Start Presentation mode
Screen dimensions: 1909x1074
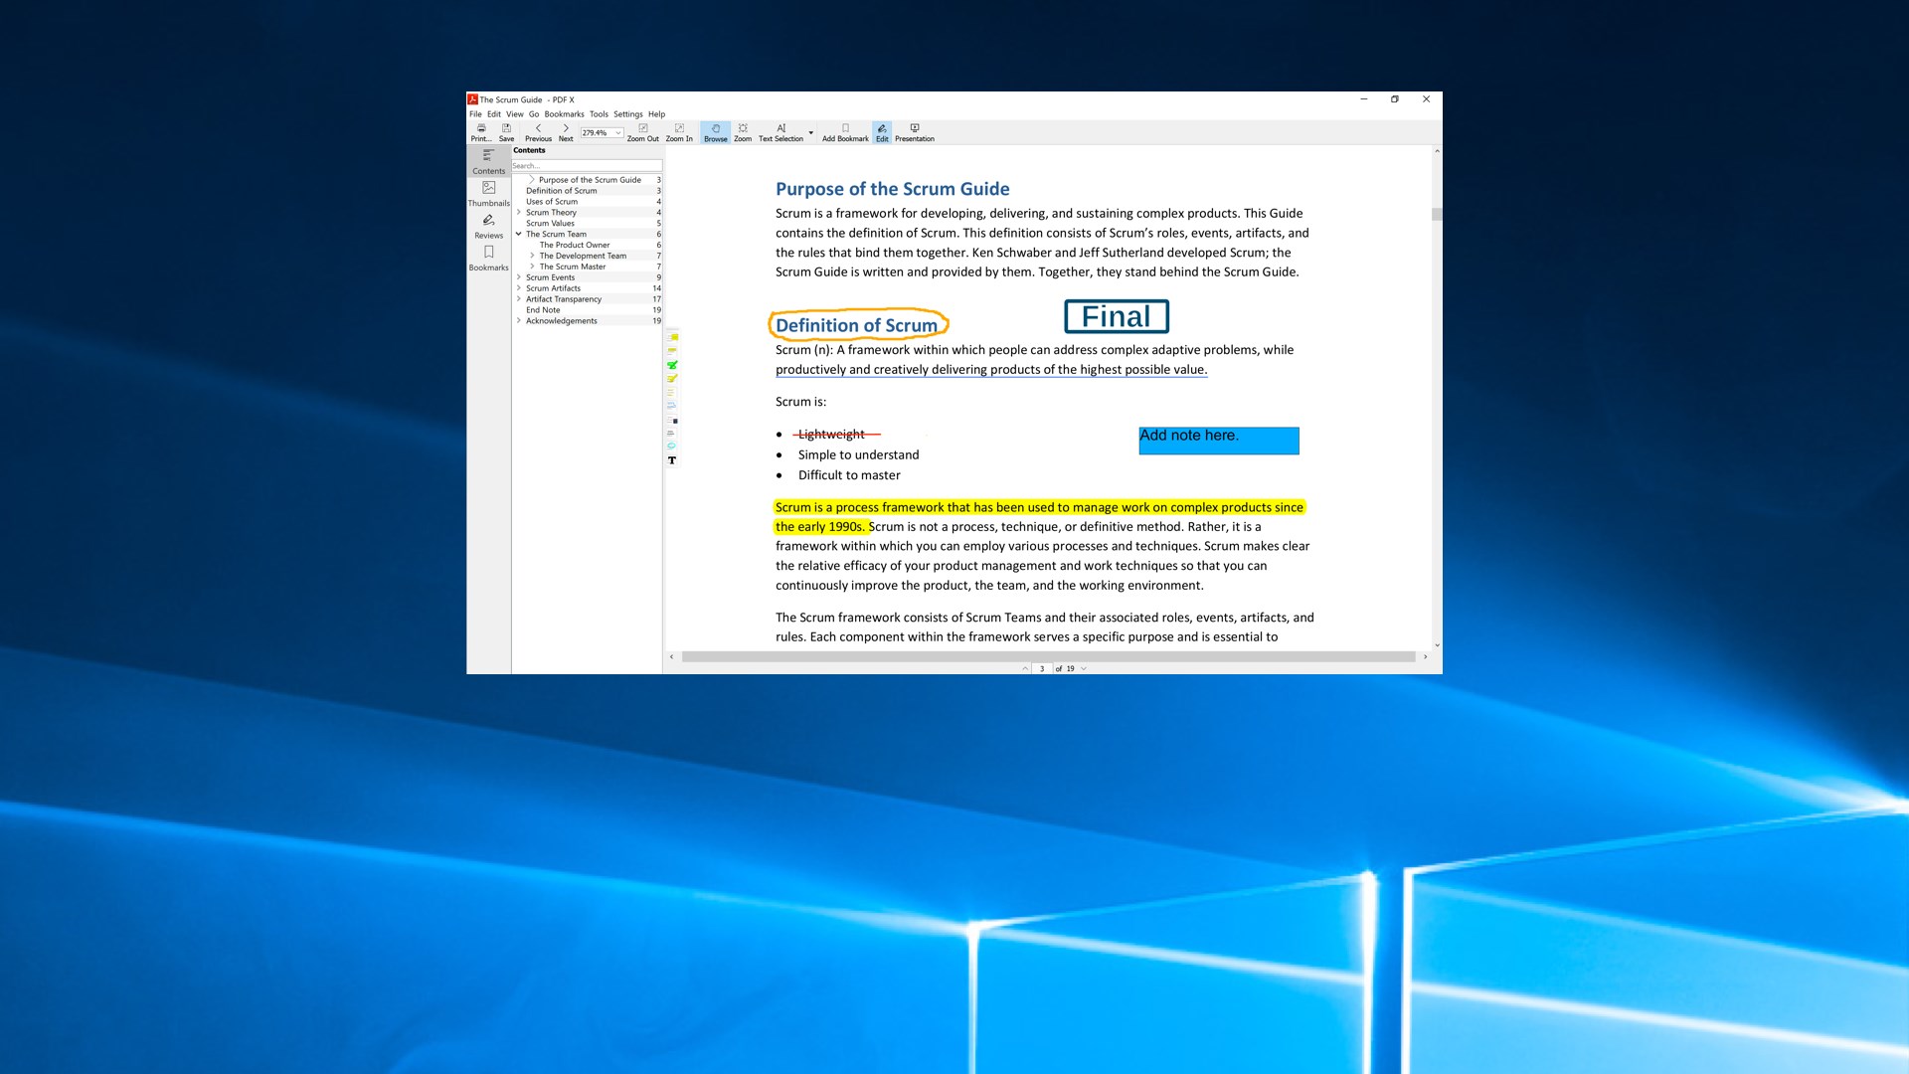coord(914,131)
